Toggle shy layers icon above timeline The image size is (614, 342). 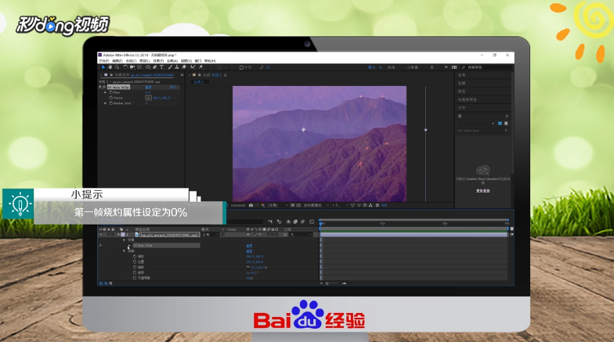[x=288, y=222]
